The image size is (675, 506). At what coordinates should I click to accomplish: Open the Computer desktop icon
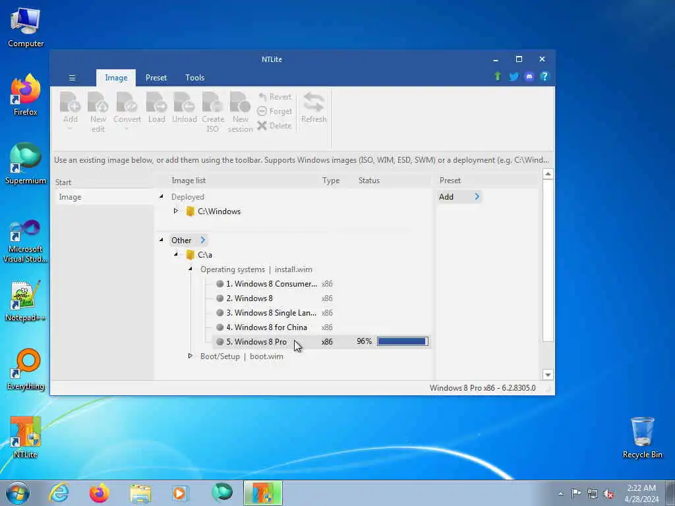coord(26,28)
